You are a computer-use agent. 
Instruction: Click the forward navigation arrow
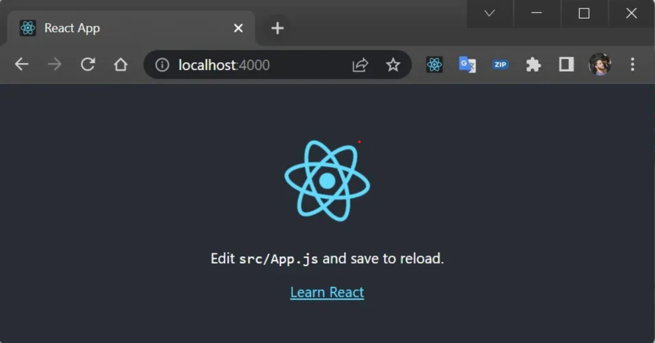click(x=55, y=65)
